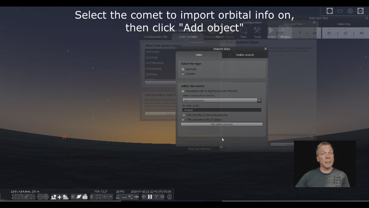Viewport: 369px width, 208px height.
Task: Click the Earth, Kankakee location text
Action: (x=25, y=192)
